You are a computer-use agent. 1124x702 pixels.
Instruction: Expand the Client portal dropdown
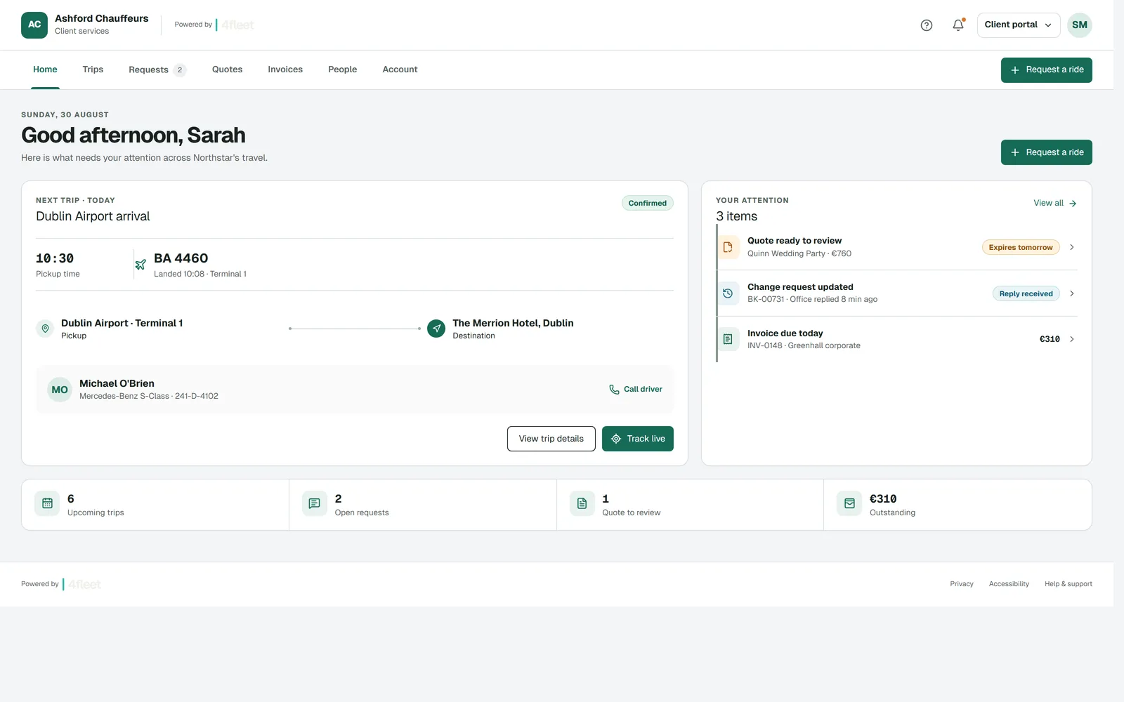point(1019,25)
